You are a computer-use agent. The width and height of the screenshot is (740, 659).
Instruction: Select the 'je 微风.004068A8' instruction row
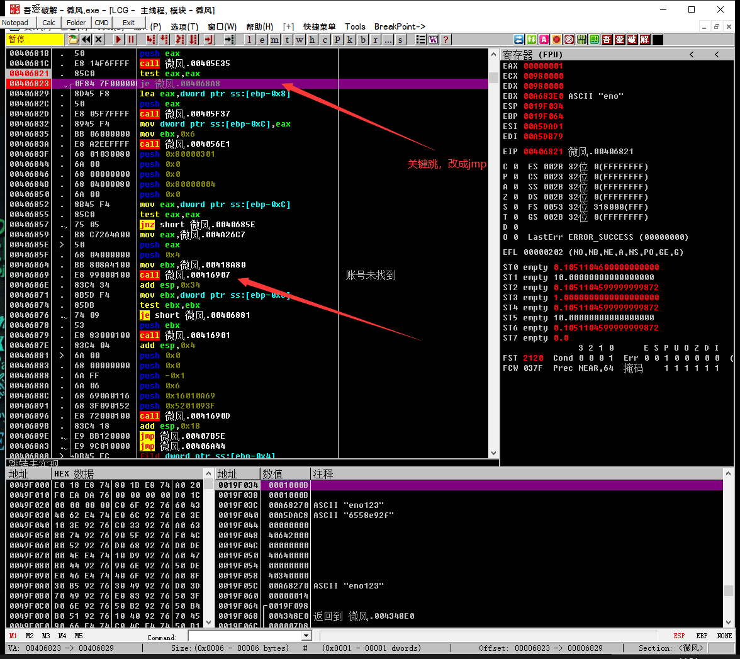(248, 84)
